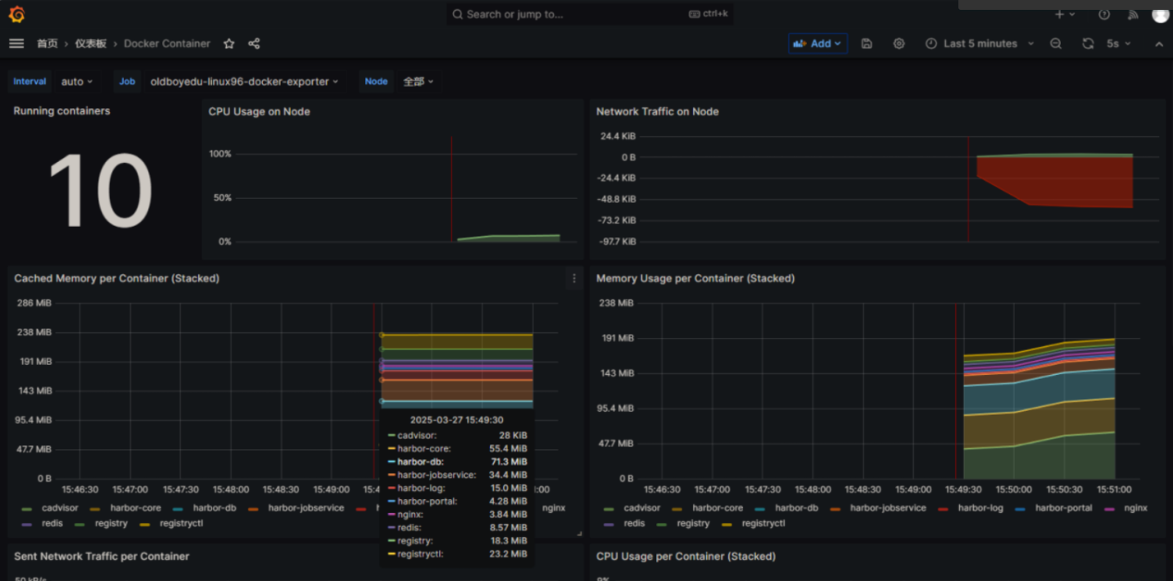Click cadvisor color swatch in Memory Usage legend
The height and width of the screenshot is (581, 1173).
609,508
